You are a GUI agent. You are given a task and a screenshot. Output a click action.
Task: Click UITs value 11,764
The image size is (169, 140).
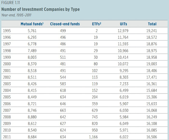pyautogui.click(x=123, y=37)
